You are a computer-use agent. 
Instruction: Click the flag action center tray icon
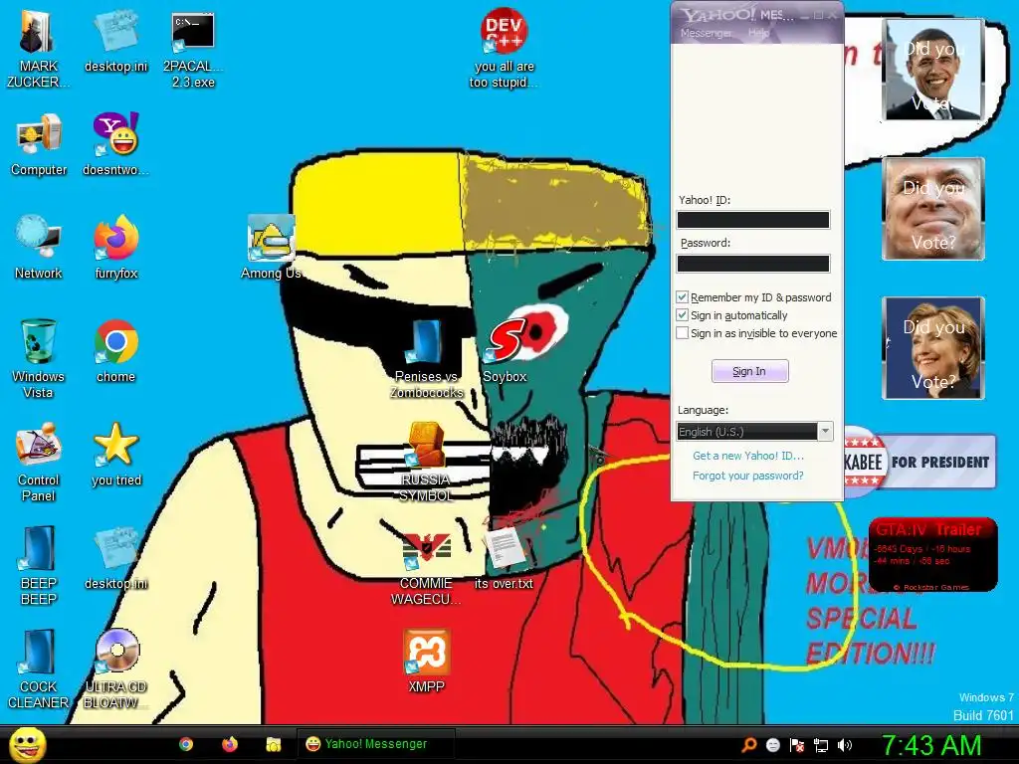pos(797,745)
